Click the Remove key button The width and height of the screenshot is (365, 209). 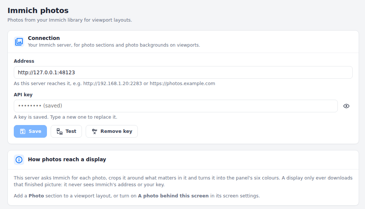coord(112,131)
